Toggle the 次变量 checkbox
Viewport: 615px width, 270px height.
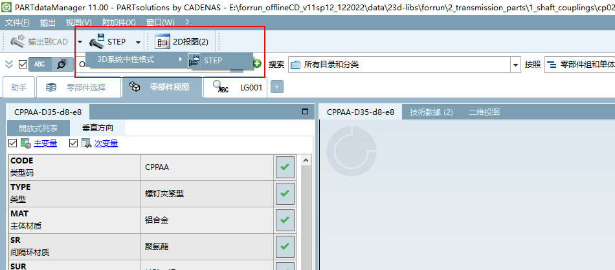tap(73, 143)
